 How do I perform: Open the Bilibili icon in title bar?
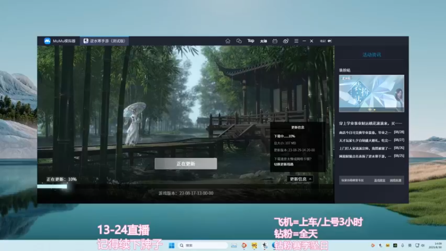275,41
